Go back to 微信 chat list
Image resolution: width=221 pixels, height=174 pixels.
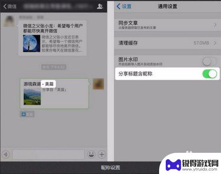click(10, 6)
